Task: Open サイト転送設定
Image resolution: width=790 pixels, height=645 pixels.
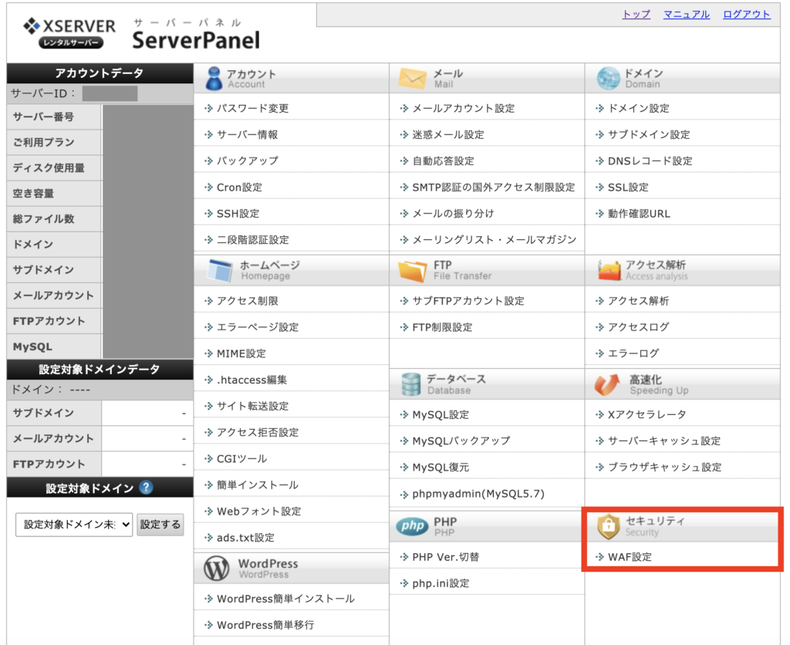Action: (x=252, y=406)
